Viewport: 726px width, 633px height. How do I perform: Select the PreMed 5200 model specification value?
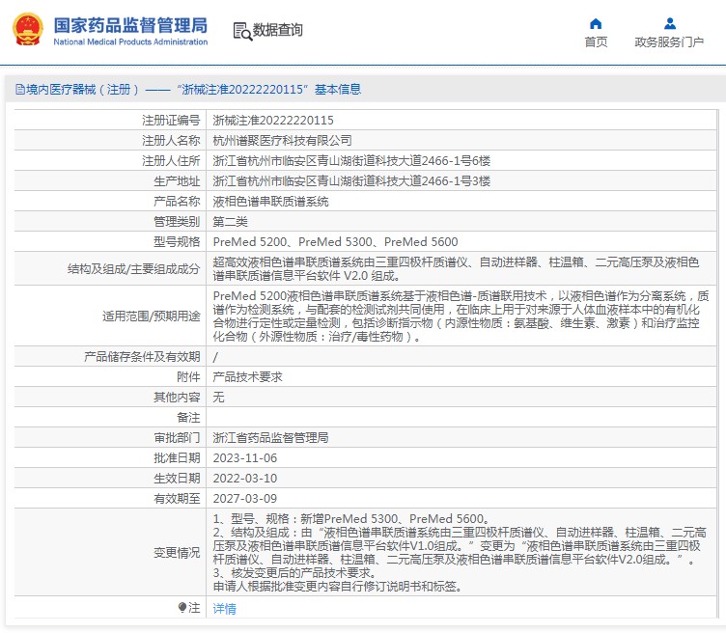point(335,242)
